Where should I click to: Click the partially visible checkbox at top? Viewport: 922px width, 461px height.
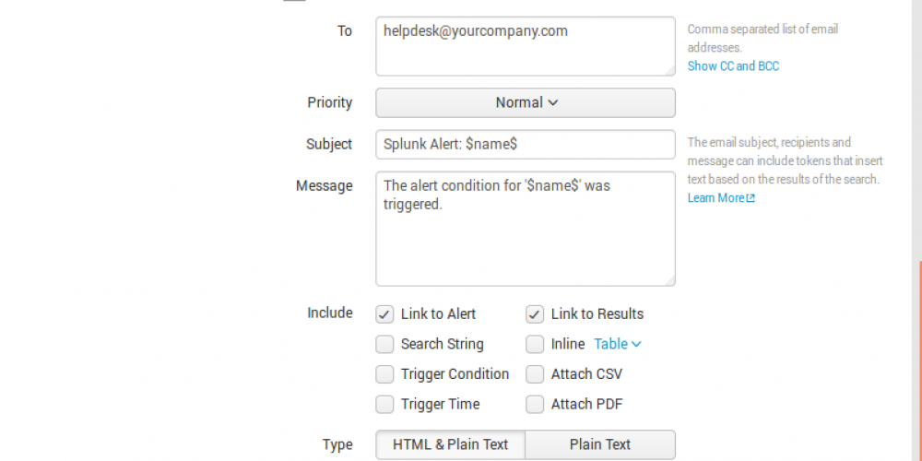(x=294, y=1)
